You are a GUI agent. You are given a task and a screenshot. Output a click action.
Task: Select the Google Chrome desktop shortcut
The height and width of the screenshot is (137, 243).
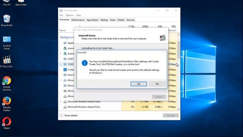click(7, 84)
